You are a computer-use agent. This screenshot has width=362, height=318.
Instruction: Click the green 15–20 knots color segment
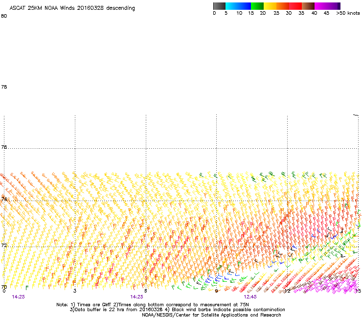(x=257, y=6)
